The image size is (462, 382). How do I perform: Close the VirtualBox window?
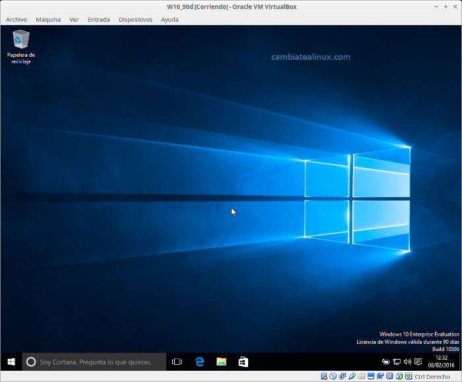pos(455,7)
